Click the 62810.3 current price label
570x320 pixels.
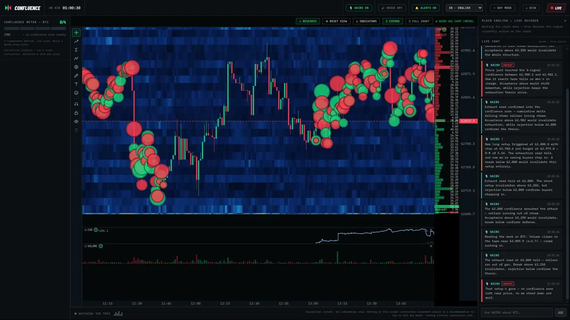pos(468,121)
